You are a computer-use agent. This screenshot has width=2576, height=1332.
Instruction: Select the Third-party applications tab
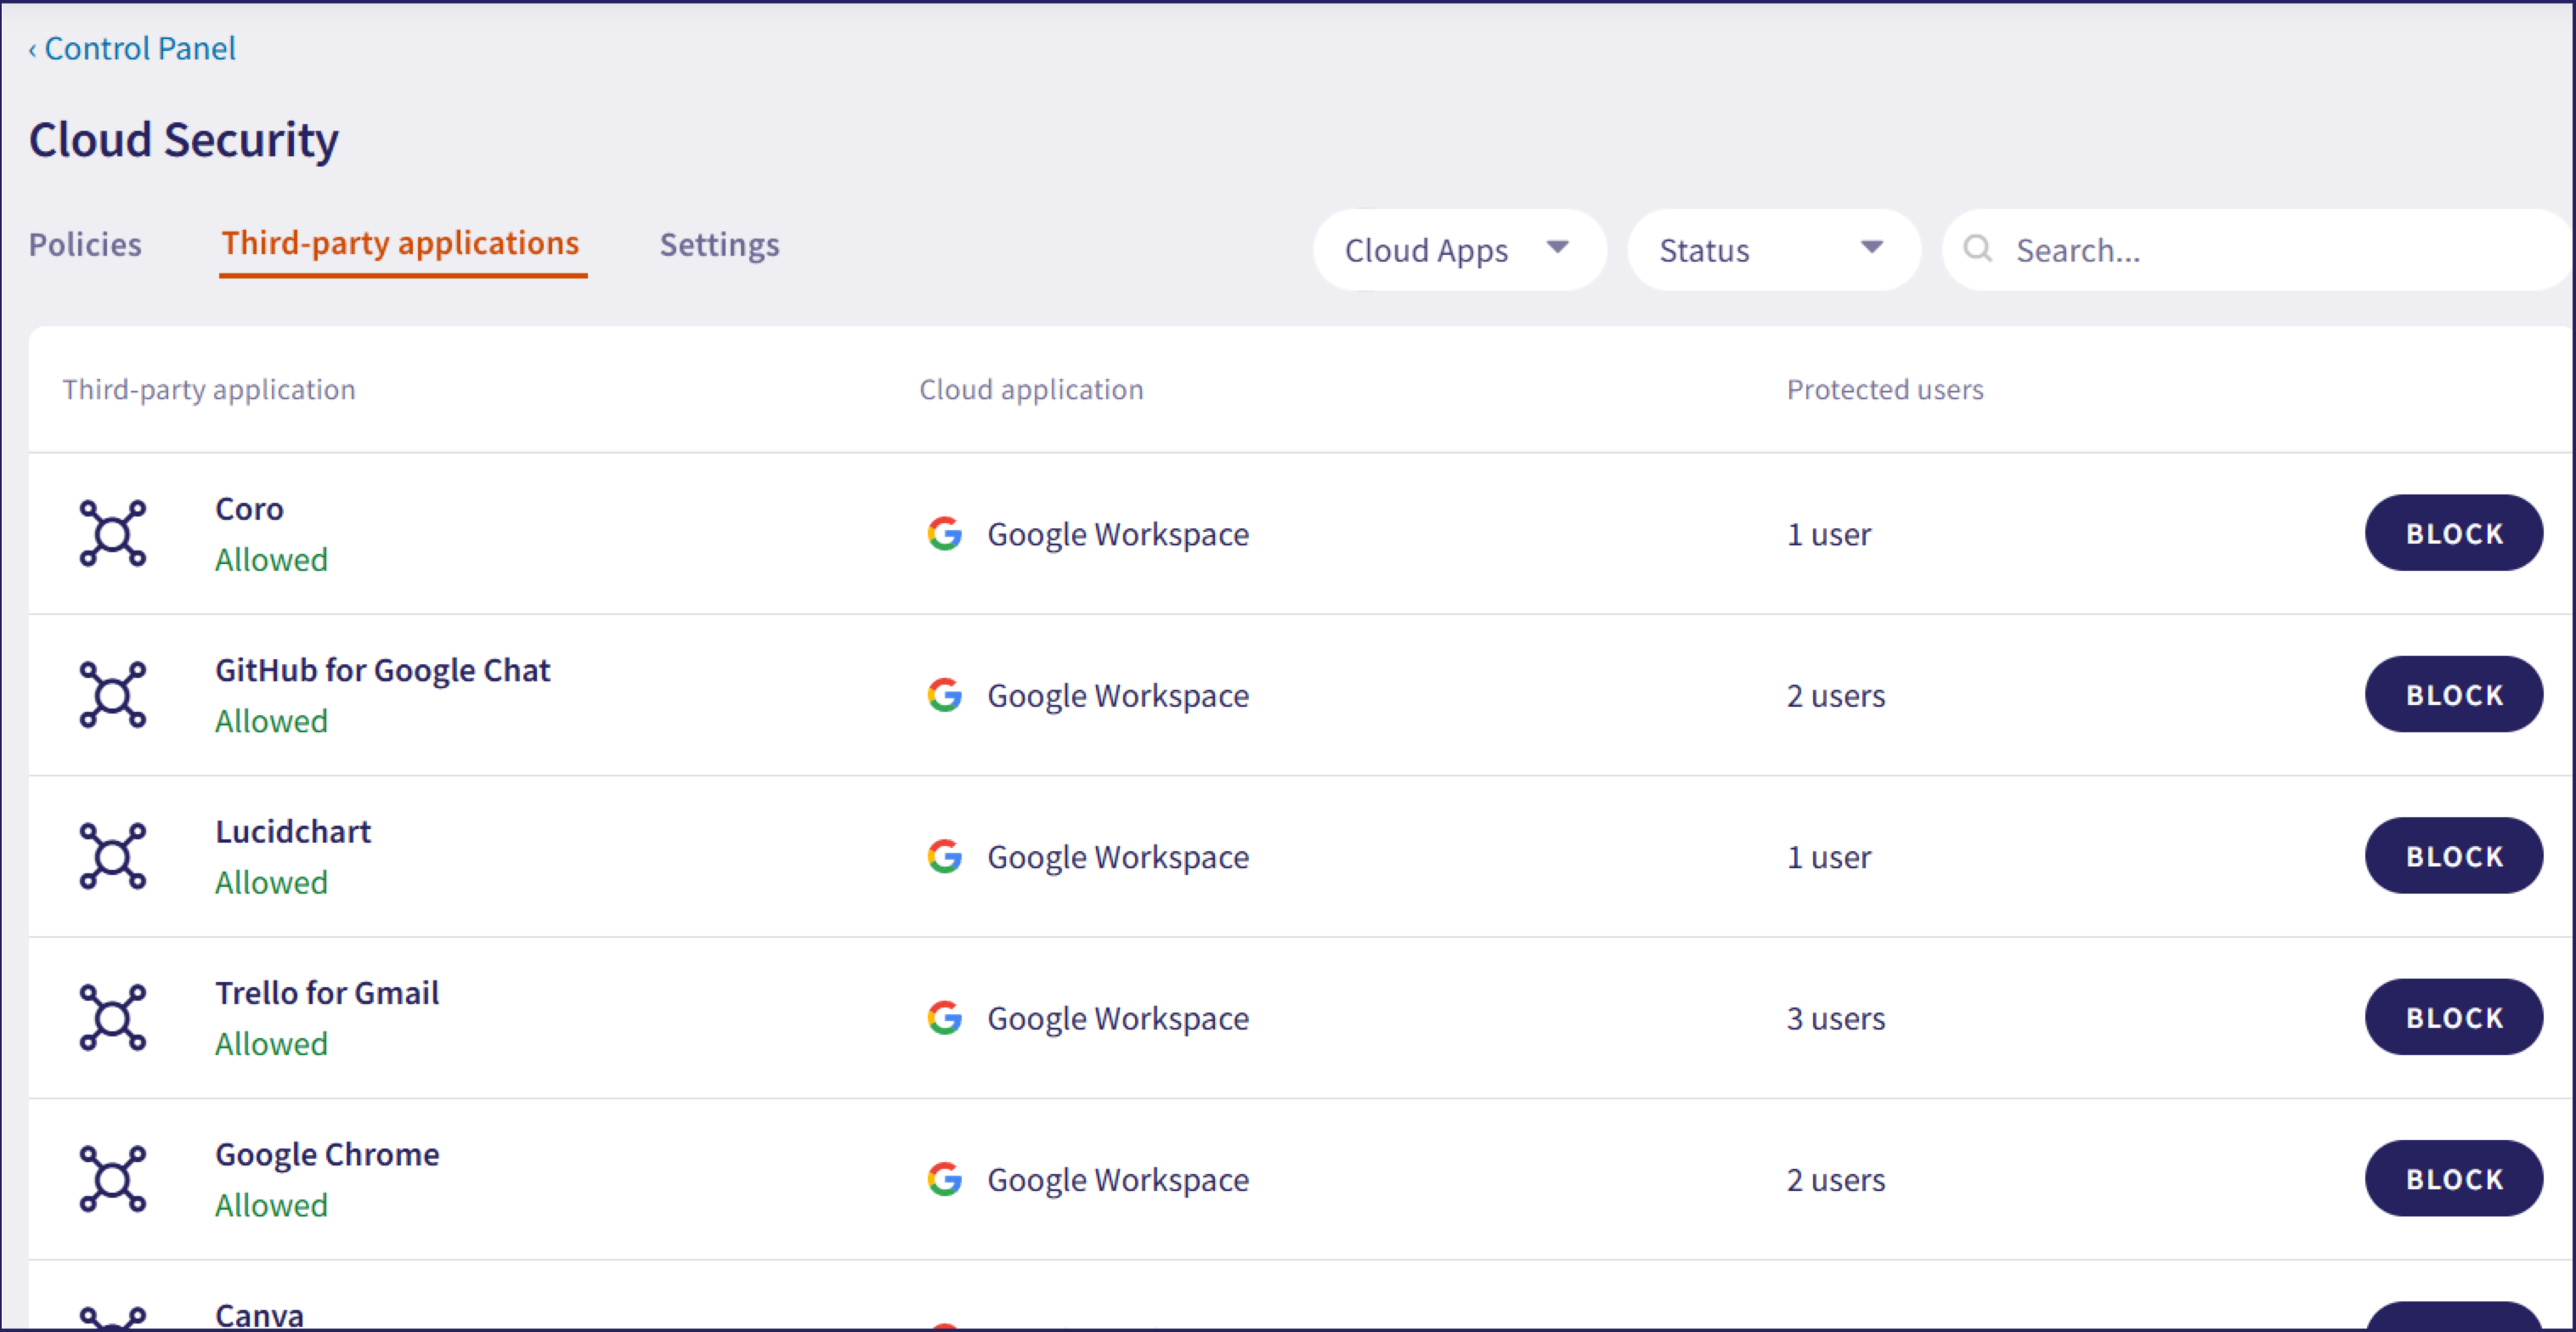pyautogui.click(x=401, y=244)
